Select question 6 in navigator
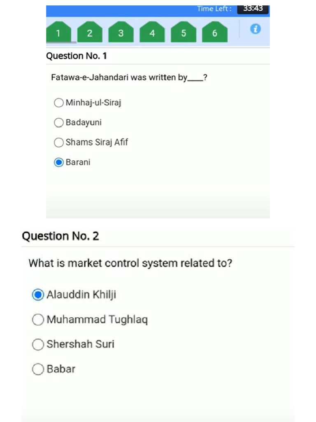This screenshot has width=316, height=422. tap(214, 33)
